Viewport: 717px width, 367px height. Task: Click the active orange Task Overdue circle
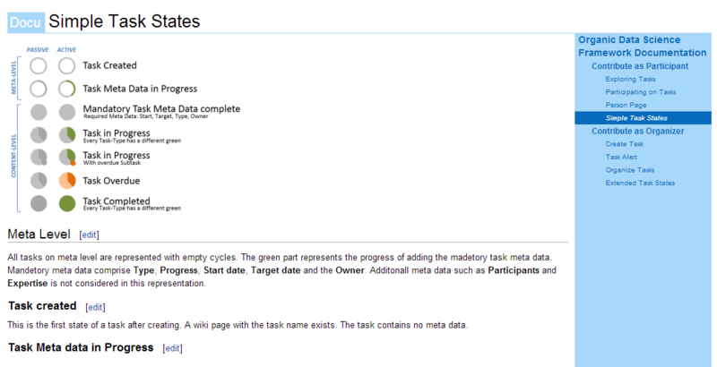coord(66,180)
